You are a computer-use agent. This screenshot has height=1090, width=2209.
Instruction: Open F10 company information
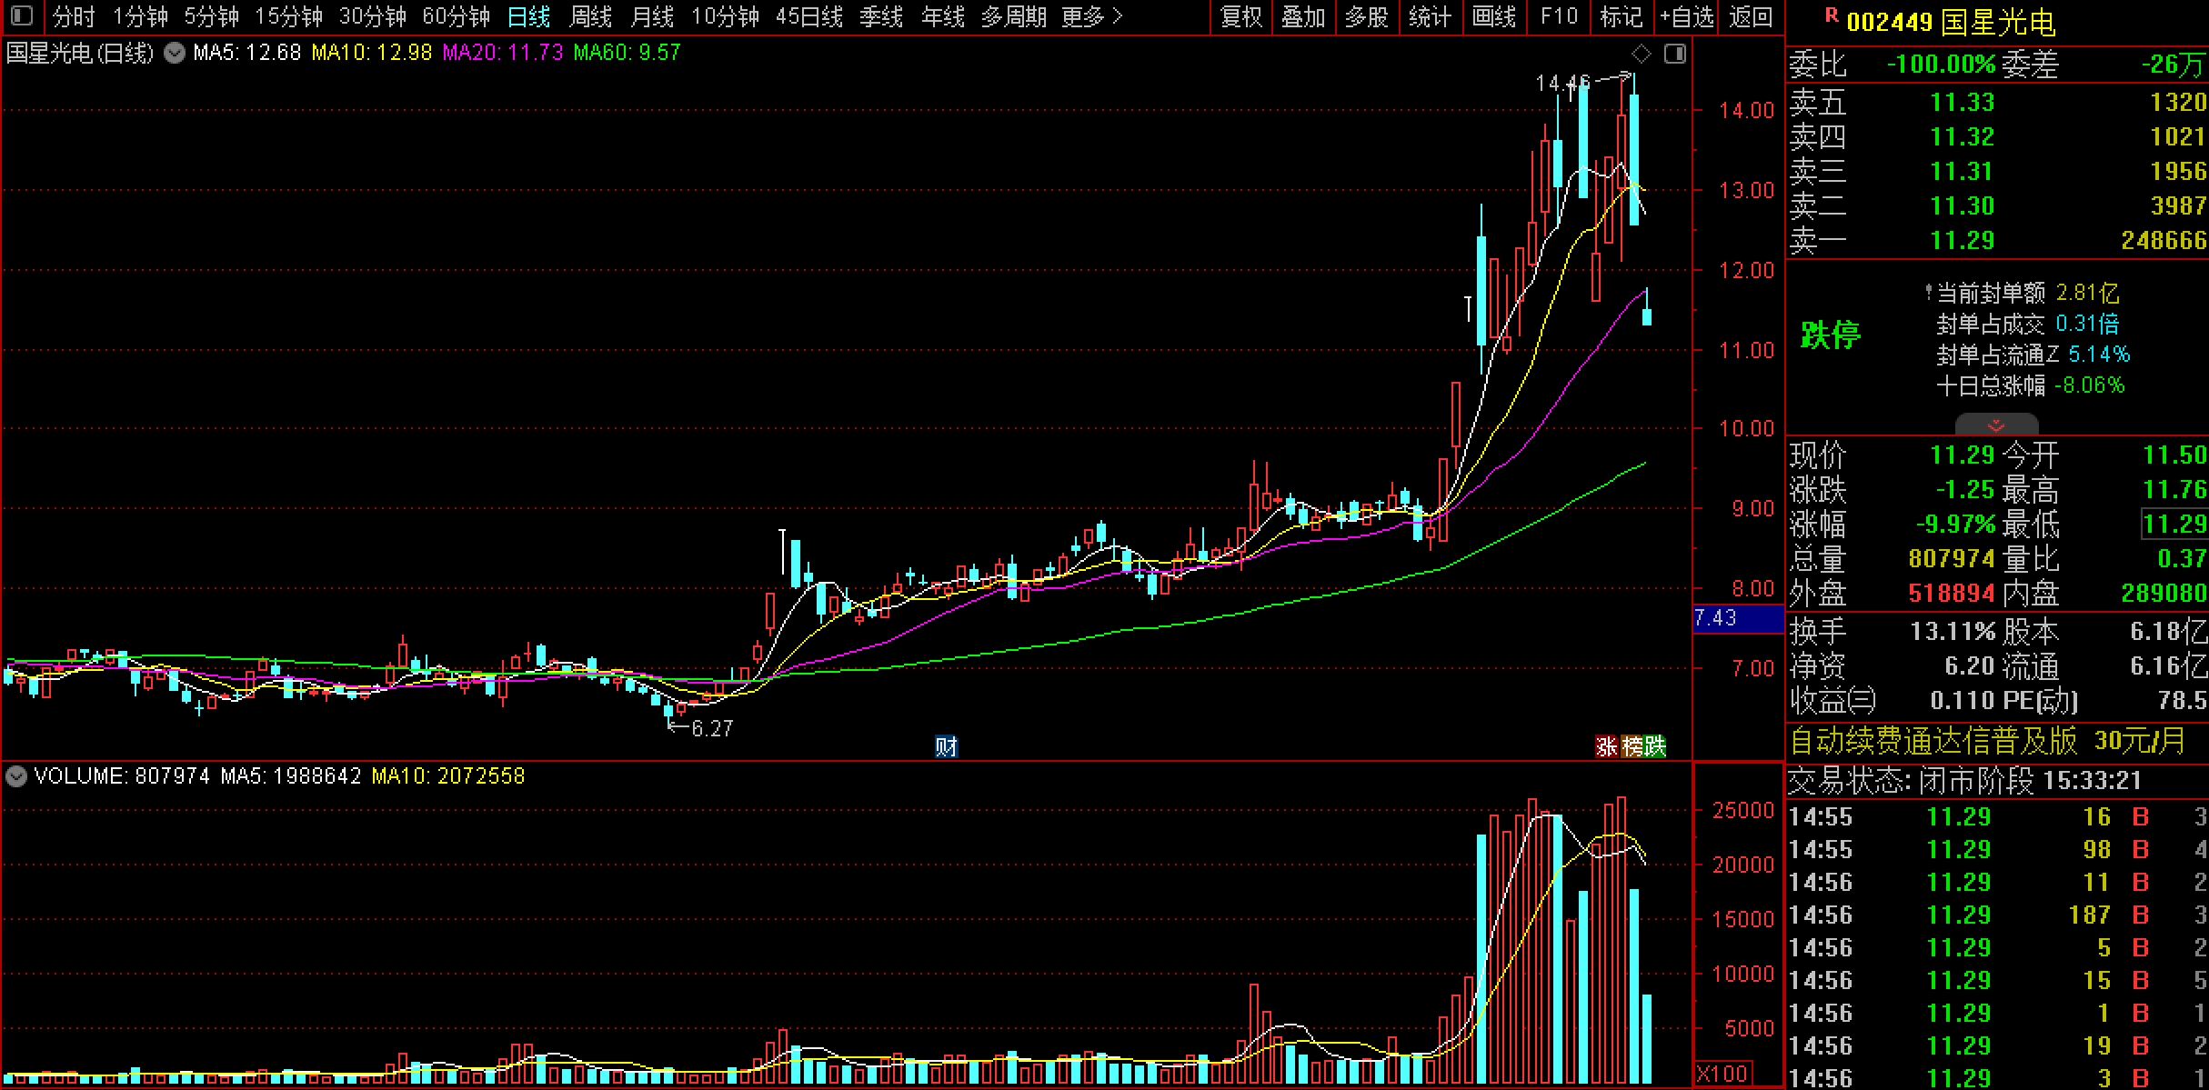tap(1559, 16)
